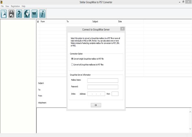The image size is (192, 137).
Task: Select Convert single GroupWise mailbox option
Action: pyautogui.click(x=87, y=59)
